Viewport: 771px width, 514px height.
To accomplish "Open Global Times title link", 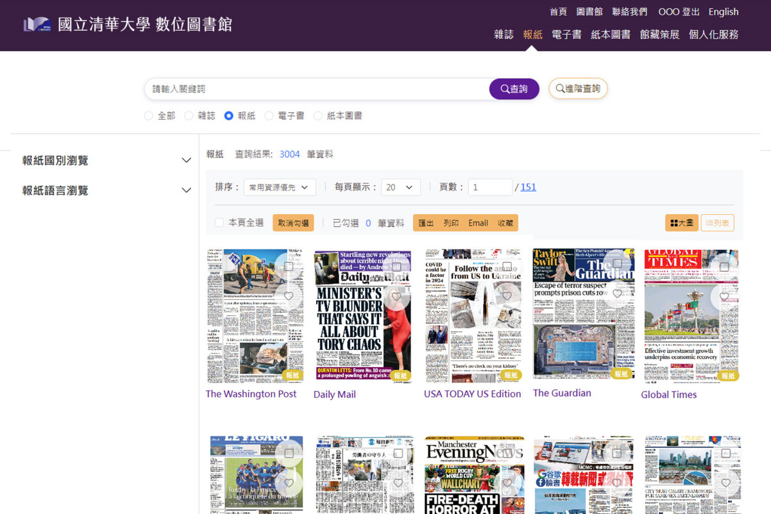I will point(668,395).
